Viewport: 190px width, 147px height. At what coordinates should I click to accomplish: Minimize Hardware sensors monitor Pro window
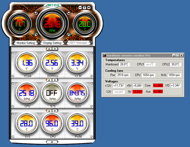pyautogui.click(x=174, y=55)
